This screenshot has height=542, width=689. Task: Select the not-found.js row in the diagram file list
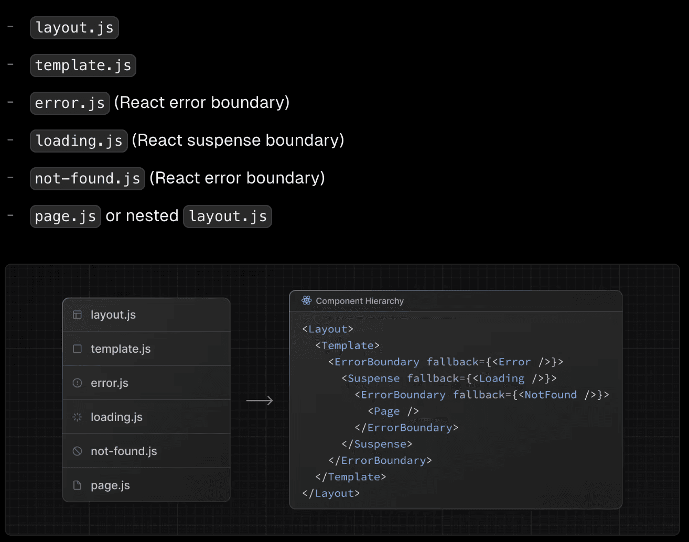click(146, 451)
